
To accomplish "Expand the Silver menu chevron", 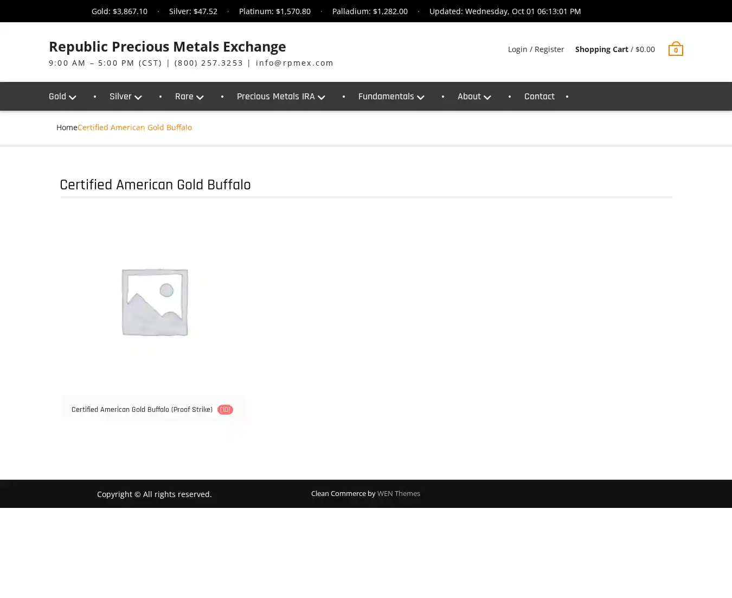I will click(x=138, y=97).
